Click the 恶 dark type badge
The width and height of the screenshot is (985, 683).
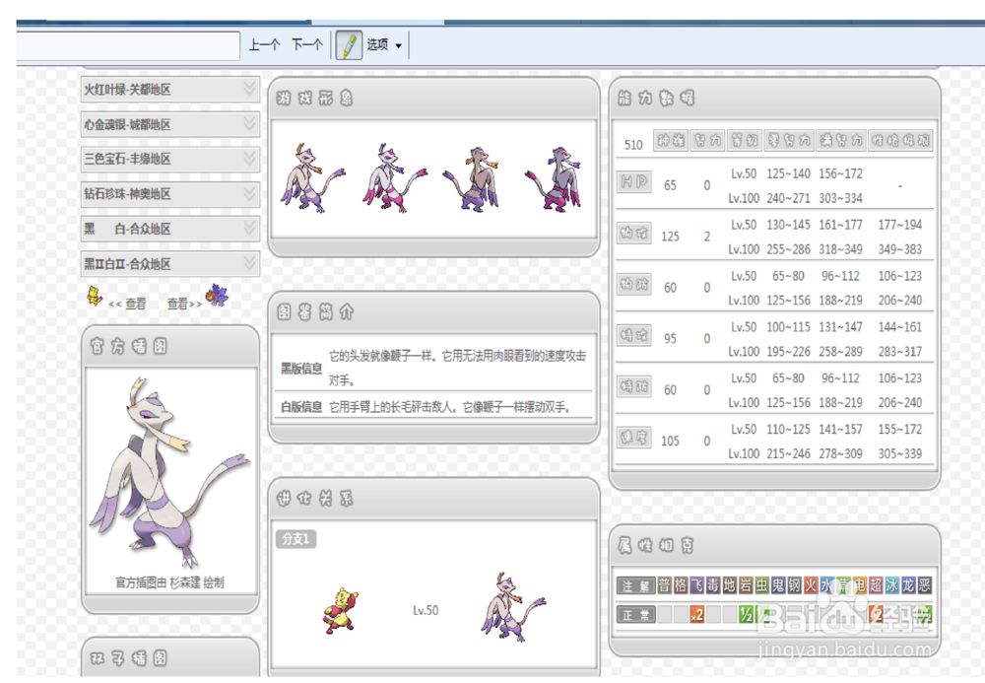tap(925, 585)
